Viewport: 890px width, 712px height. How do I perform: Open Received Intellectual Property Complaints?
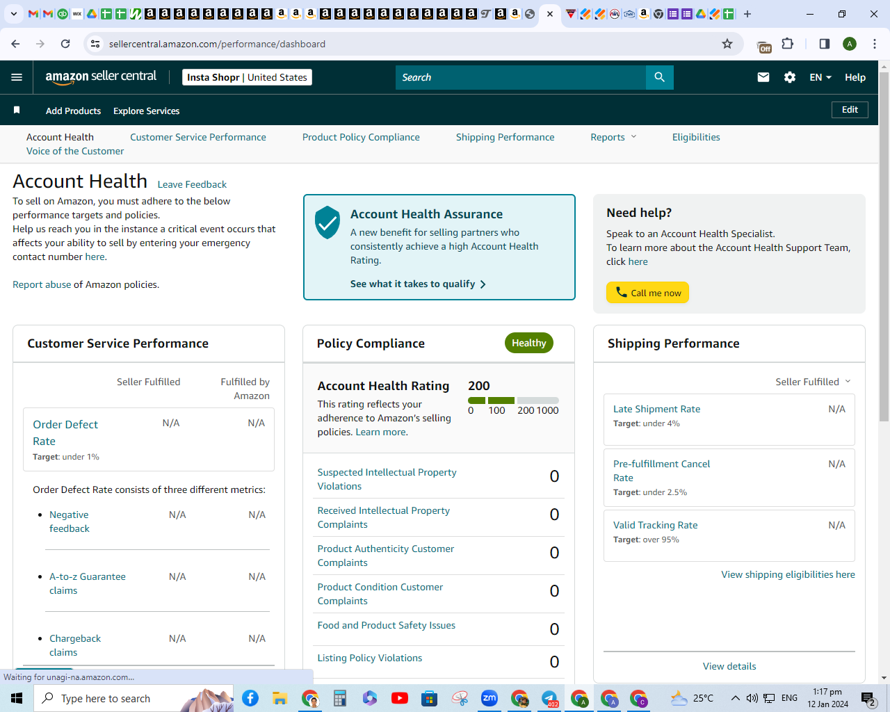(x=383, y=517)
